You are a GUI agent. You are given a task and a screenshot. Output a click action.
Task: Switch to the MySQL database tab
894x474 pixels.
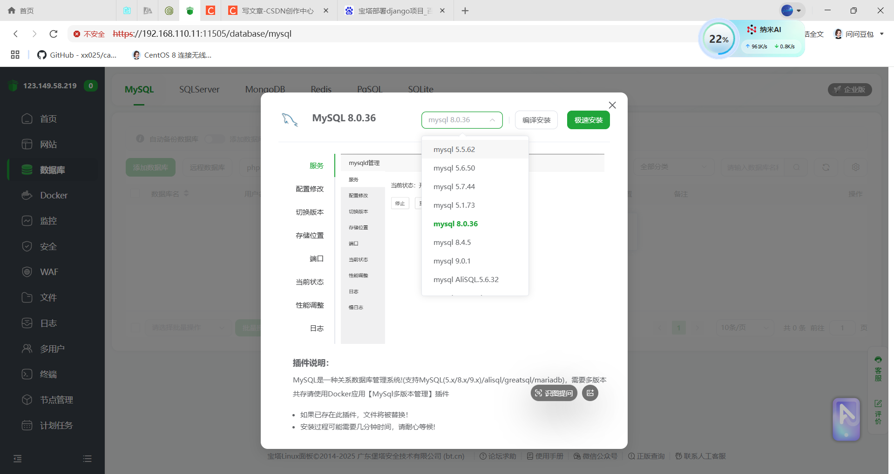click(x=139, y=89)
